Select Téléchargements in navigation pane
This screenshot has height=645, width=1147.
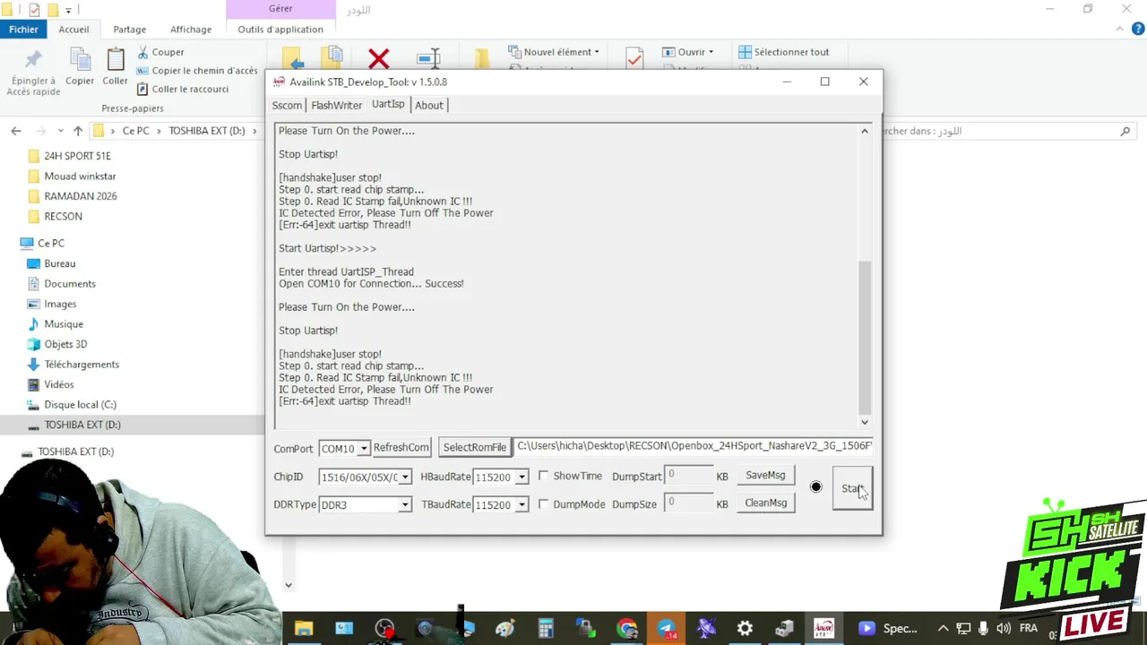[x=82, y=365]
